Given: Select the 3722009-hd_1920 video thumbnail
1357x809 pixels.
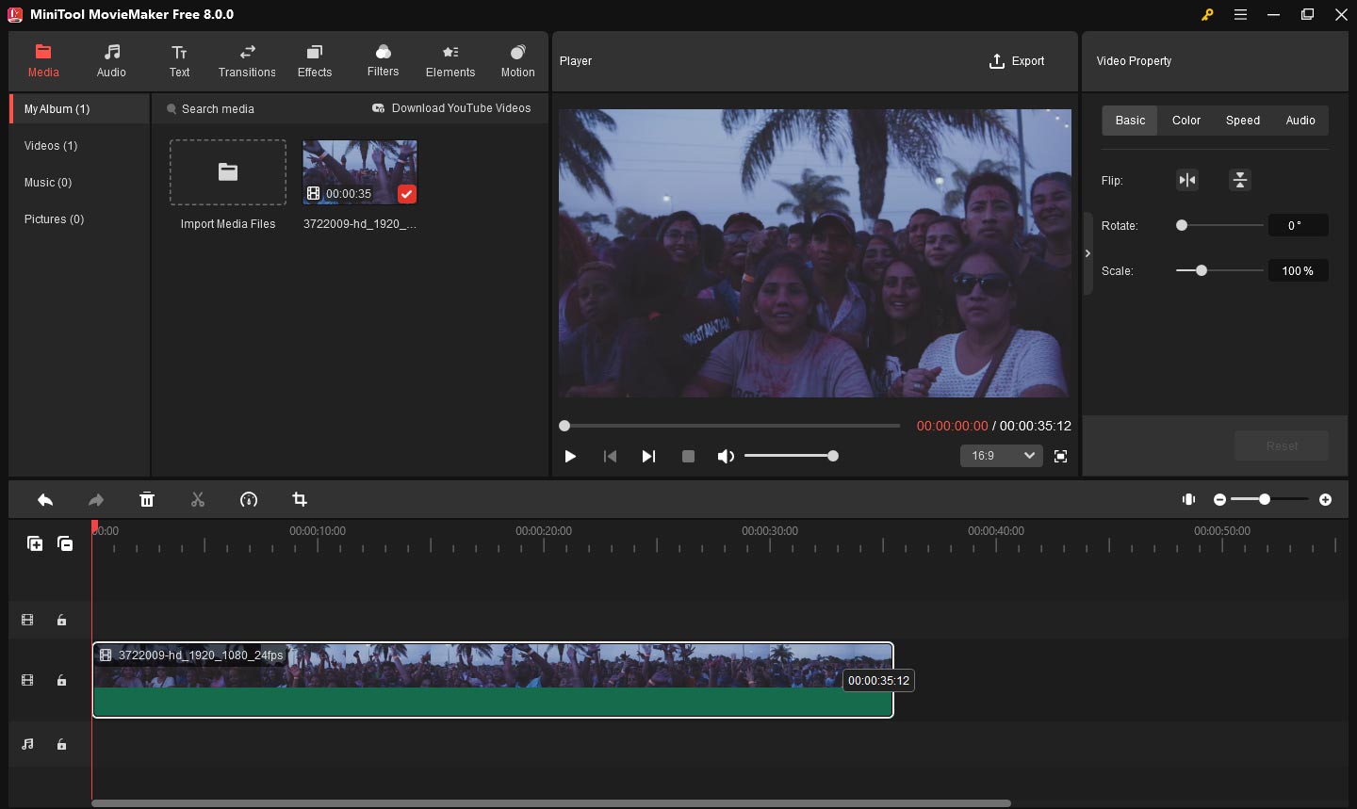Looking at the screenshot, I should (360, 172).
